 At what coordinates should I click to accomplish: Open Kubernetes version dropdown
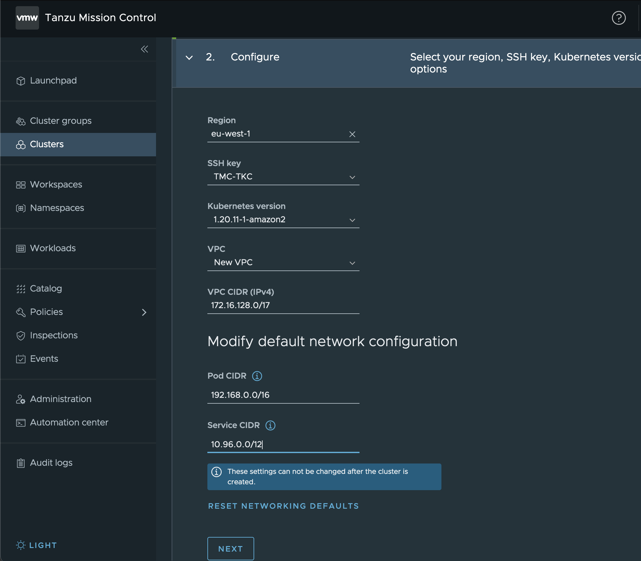click(283, 220)
